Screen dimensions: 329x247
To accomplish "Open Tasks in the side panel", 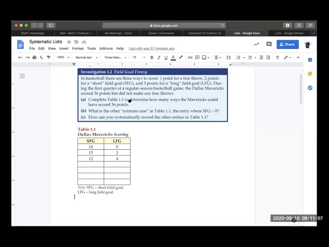I will (310, 88).
